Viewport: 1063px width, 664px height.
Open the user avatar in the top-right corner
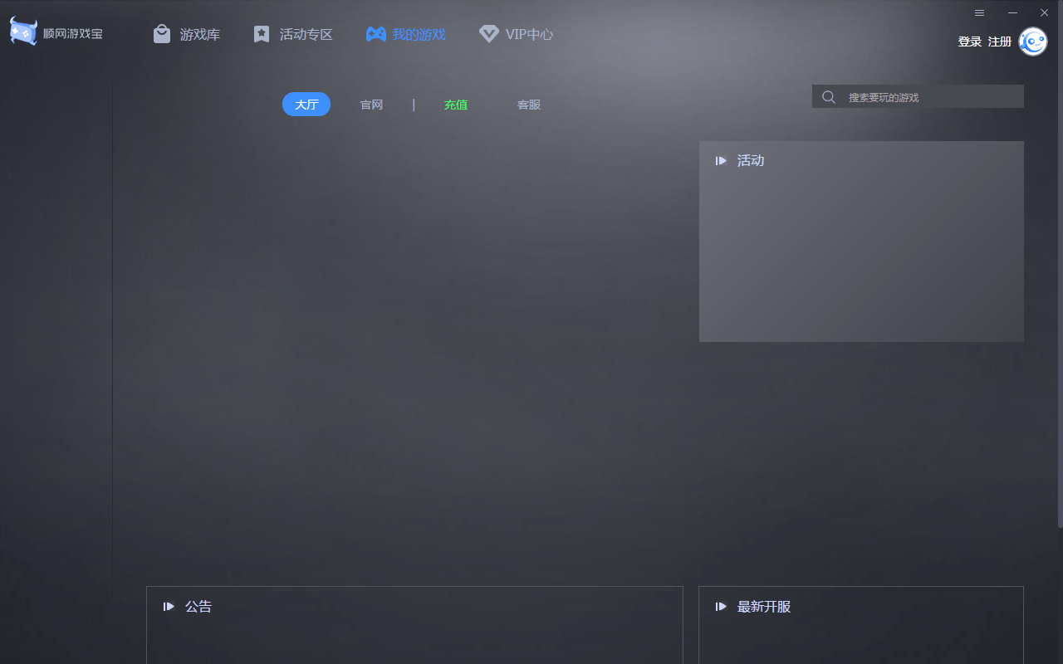(1032, 41)
